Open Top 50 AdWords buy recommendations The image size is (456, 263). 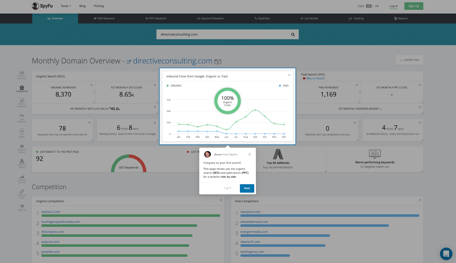[x=278, y=159]
